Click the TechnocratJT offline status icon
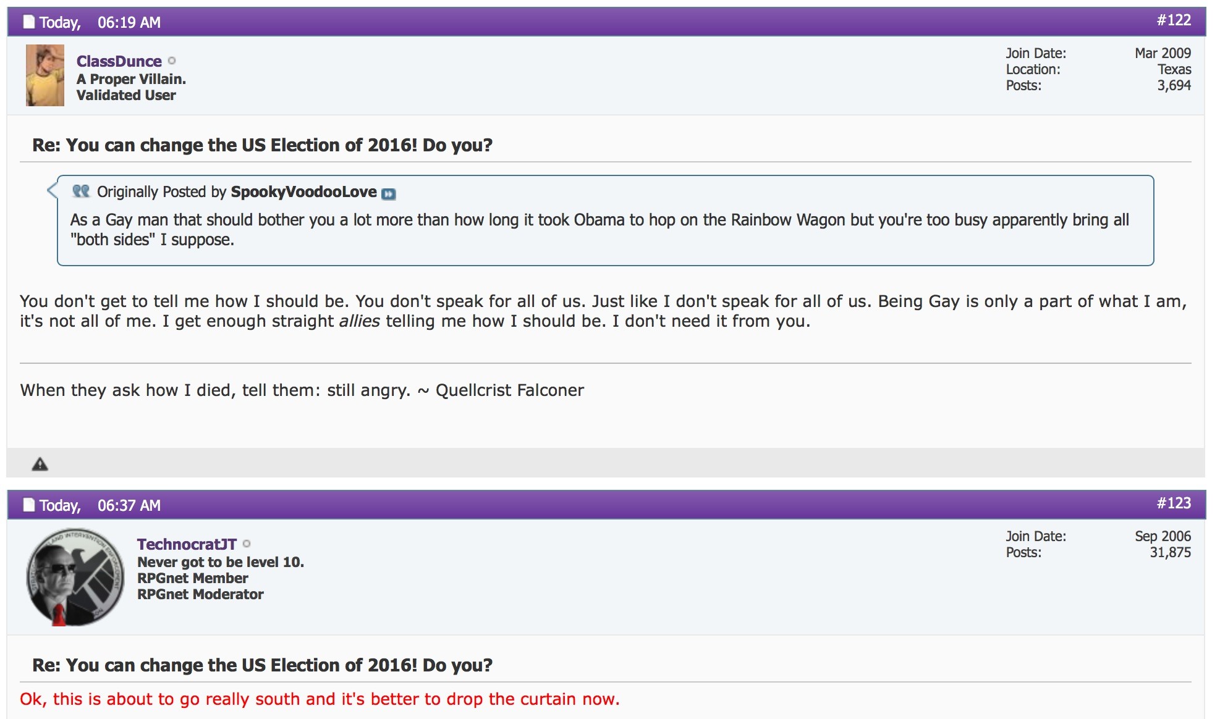Viewport: 1220px width, 719px height. (x=247, y=544)
